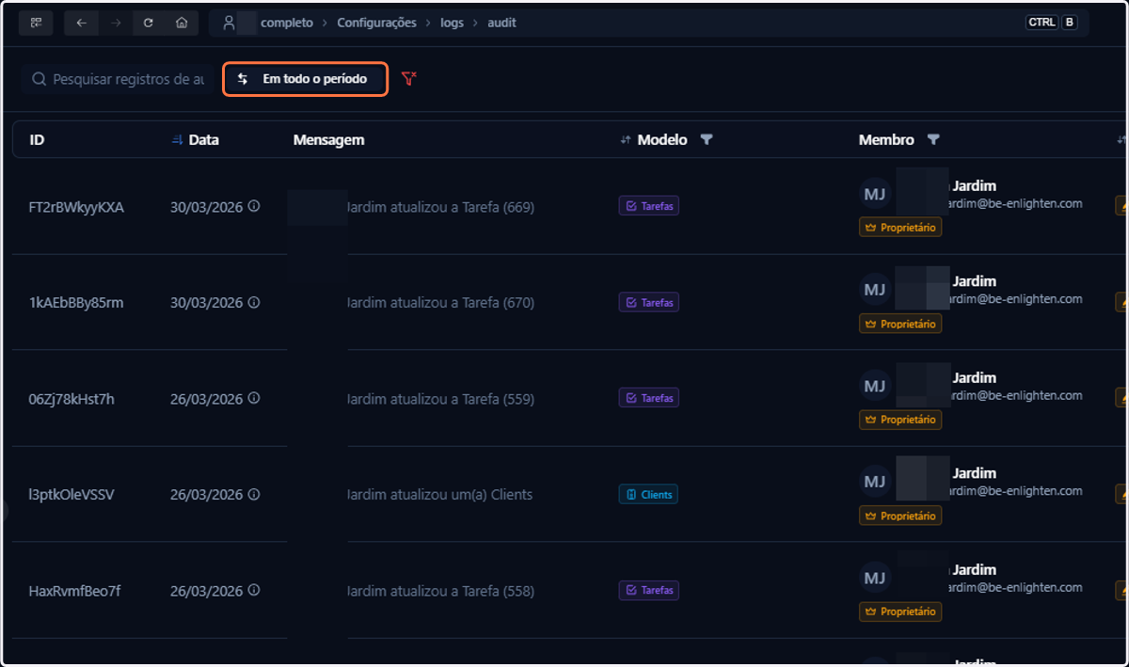
Task: Toggle the sidebar panel icon
Action: point(37,23)
